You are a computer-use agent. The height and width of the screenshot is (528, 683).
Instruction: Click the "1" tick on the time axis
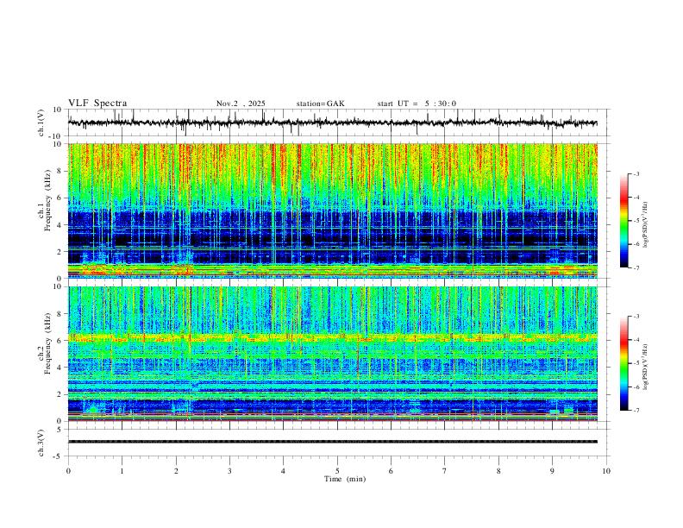click(x=122, y=471)
